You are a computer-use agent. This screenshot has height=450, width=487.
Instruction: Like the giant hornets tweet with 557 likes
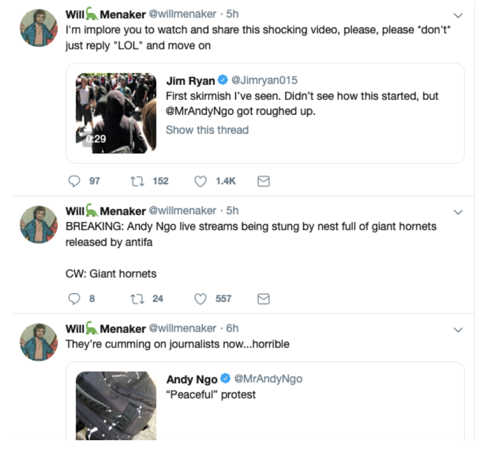[x=201, y=299]
